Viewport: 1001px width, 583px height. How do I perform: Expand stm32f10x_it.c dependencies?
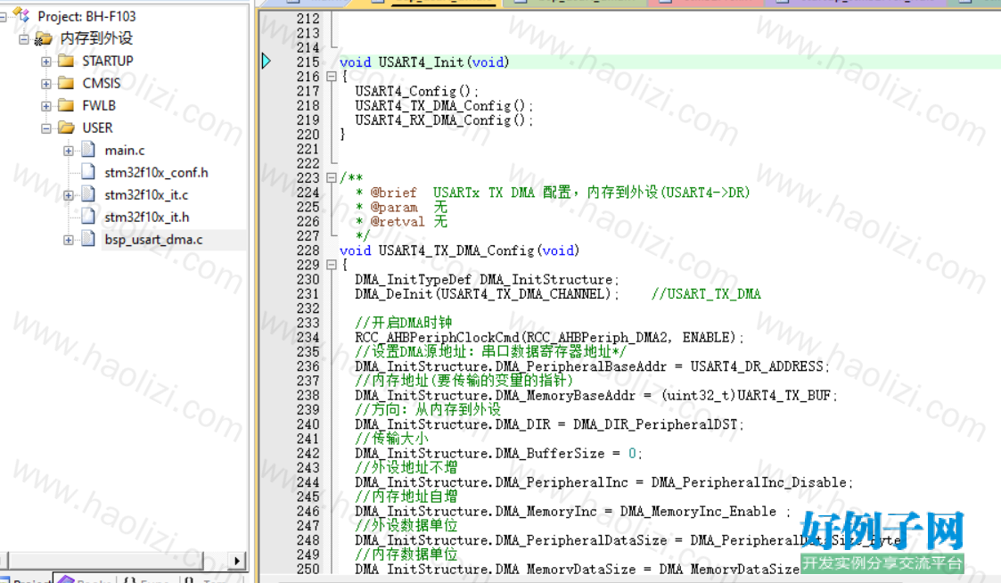click(x=69, y=195)
